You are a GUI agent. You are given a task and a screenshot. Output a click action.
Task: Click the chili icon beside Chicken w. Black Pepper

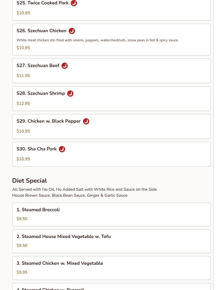(86, 121)
